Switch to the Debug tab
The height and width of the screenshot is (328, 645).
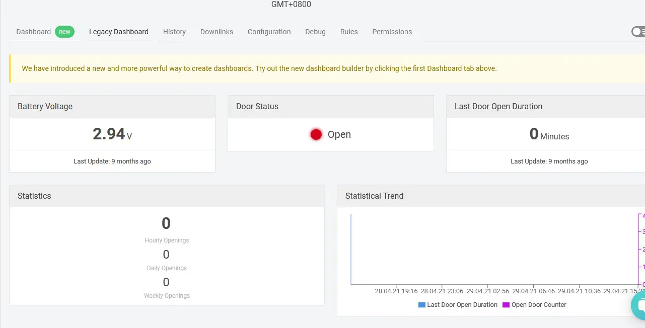pyautogui.click(x=315, y=32)
